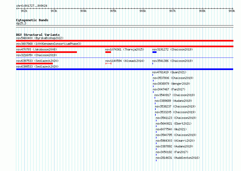Click the blue bar under nsv3191272
Screen dimensions: 241x171
click(154, 52)
